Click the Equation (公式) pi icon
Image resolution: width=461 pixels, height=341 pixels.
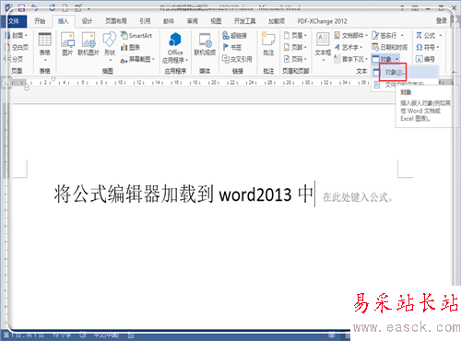click(419, 36)
